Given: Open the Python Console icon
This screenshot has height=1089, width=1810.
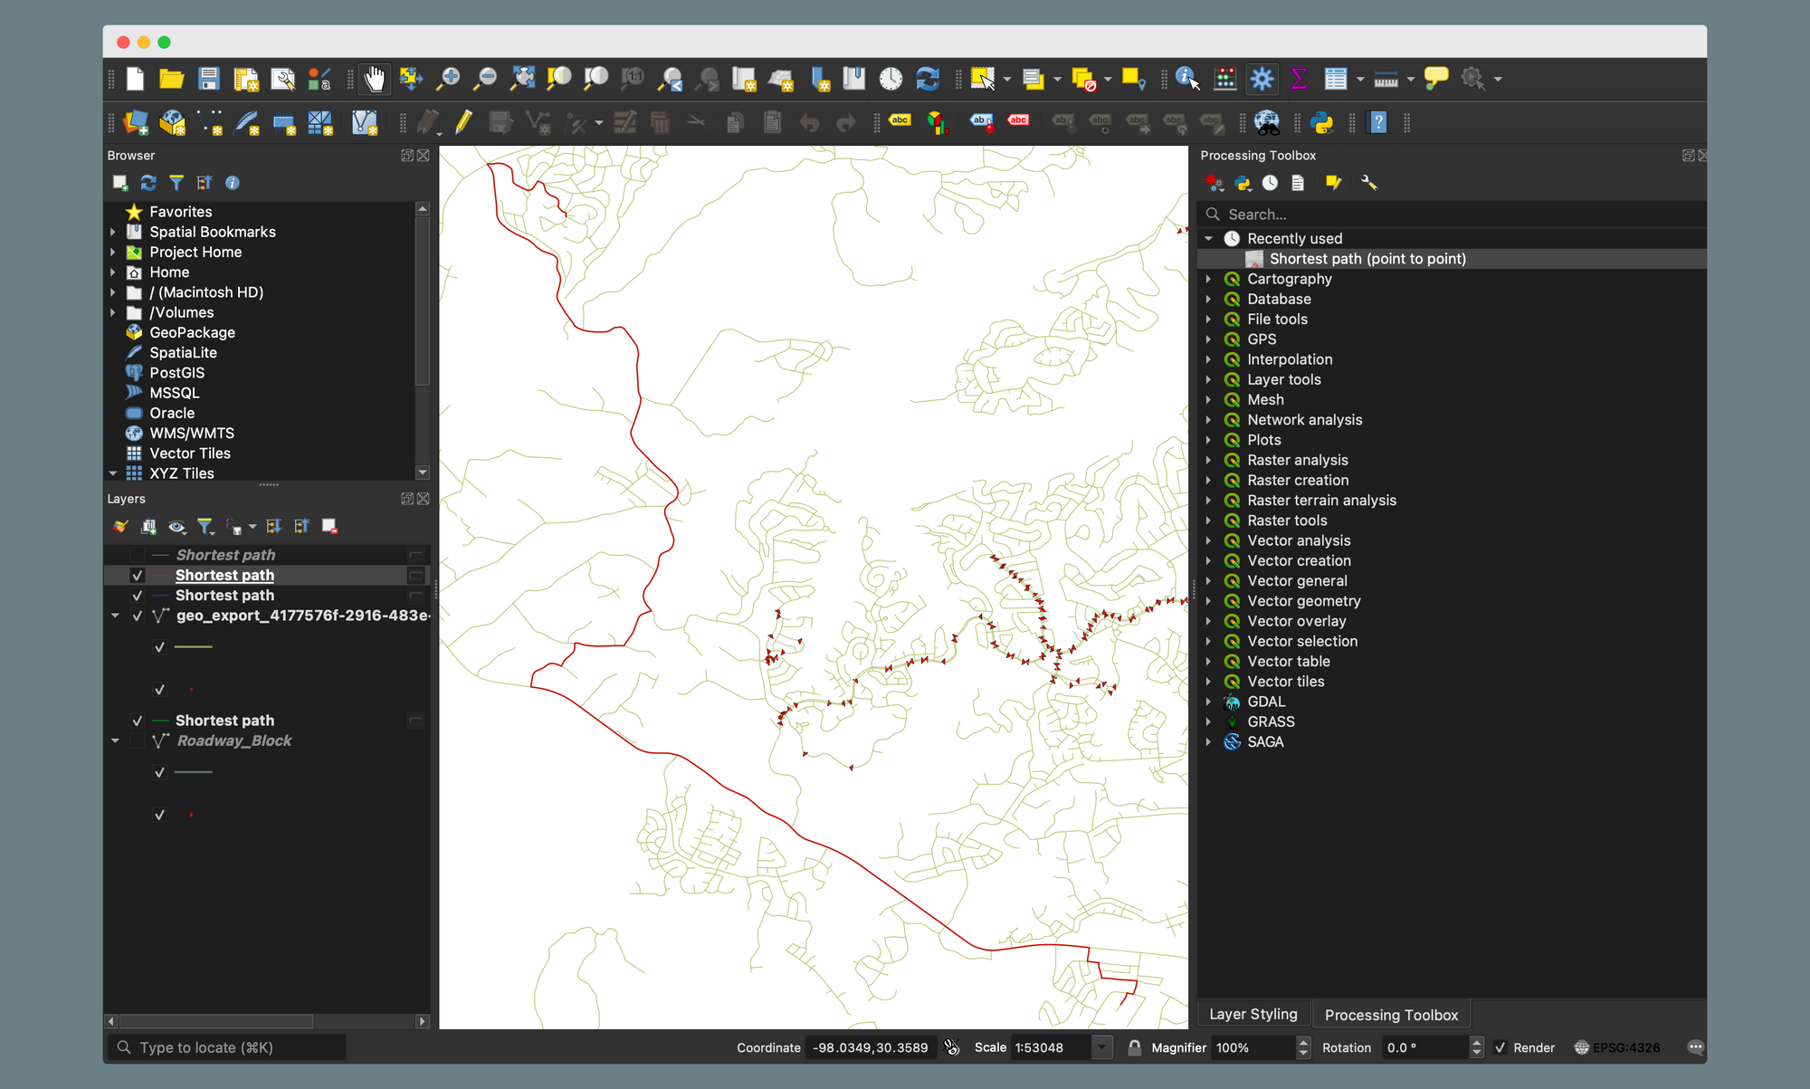Looking at the screenshot, I should [1321, 123].
